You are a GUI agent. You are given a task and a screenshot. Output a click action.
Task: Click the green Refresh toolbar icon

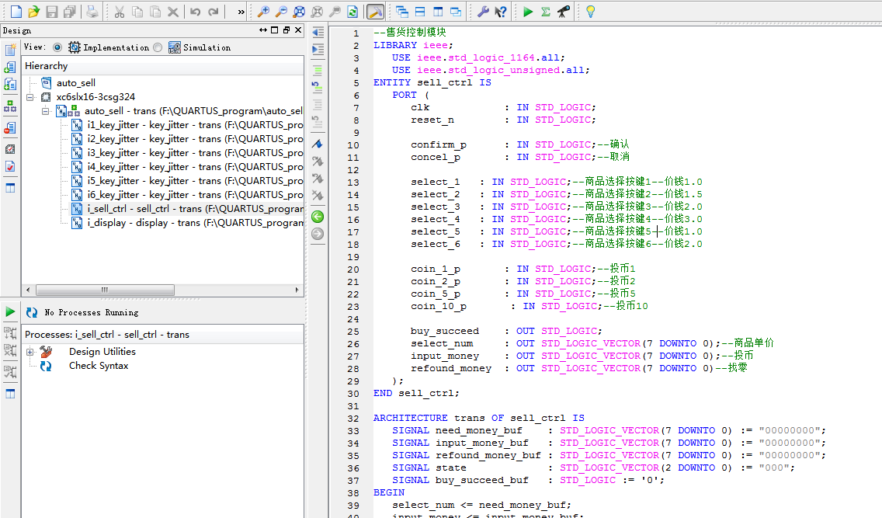coord(352,11)
